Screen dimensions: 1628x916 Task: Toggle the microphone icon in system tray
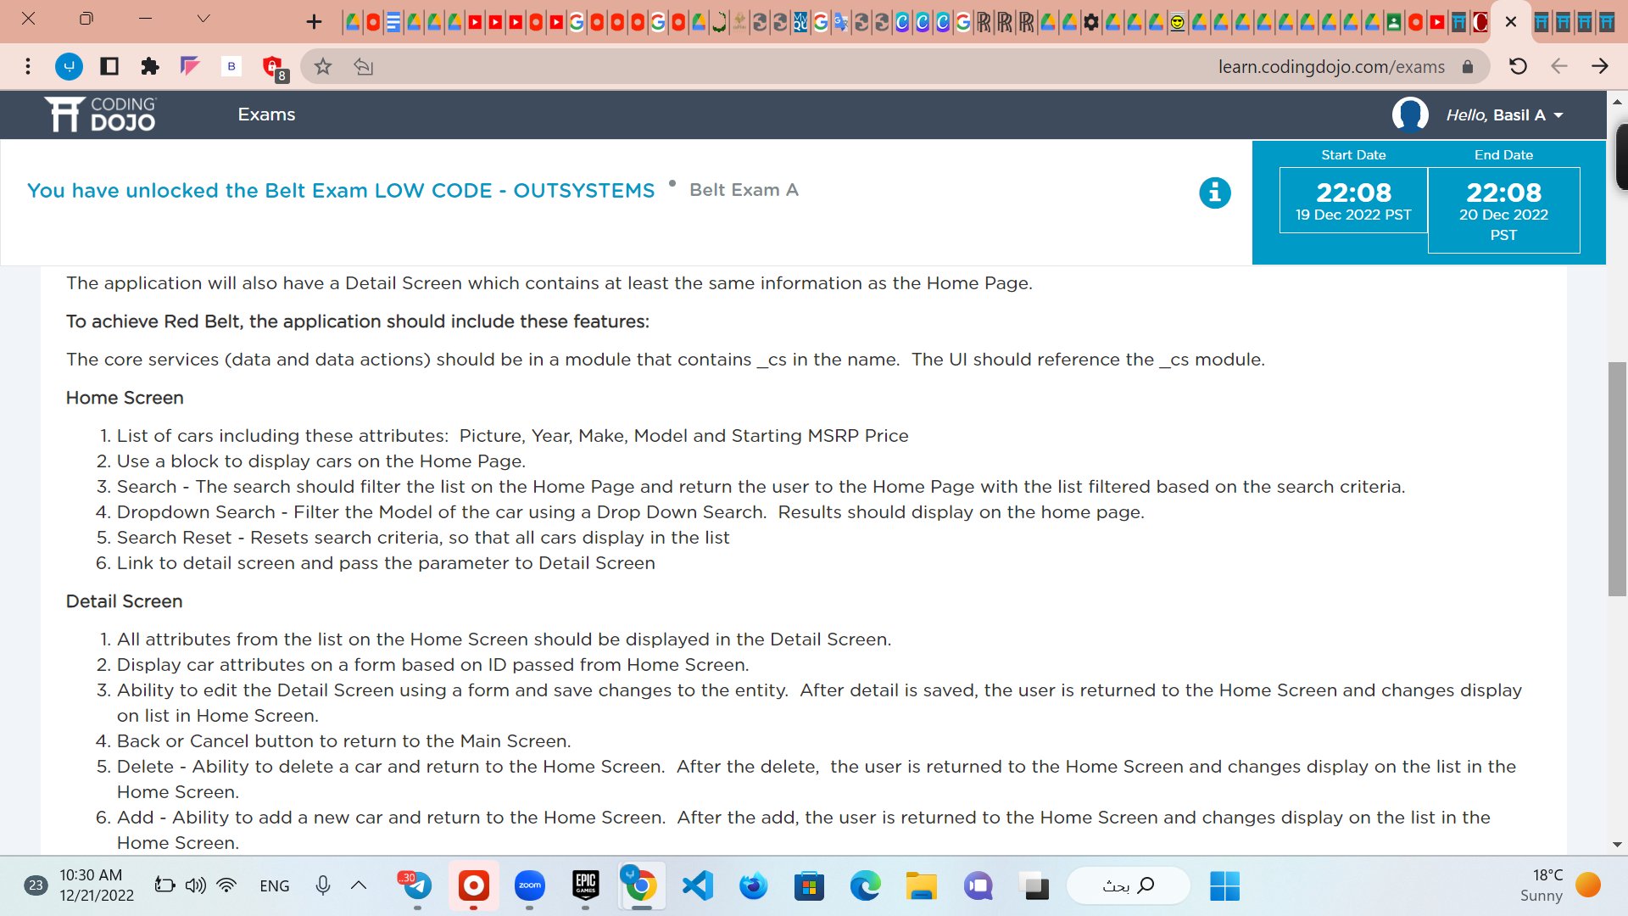(322, 885)
